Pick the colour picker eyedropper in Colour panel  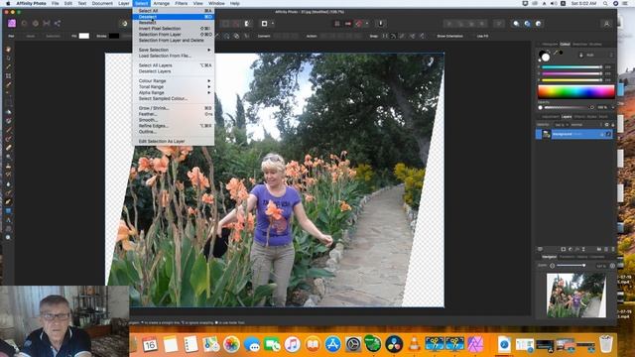556,53
